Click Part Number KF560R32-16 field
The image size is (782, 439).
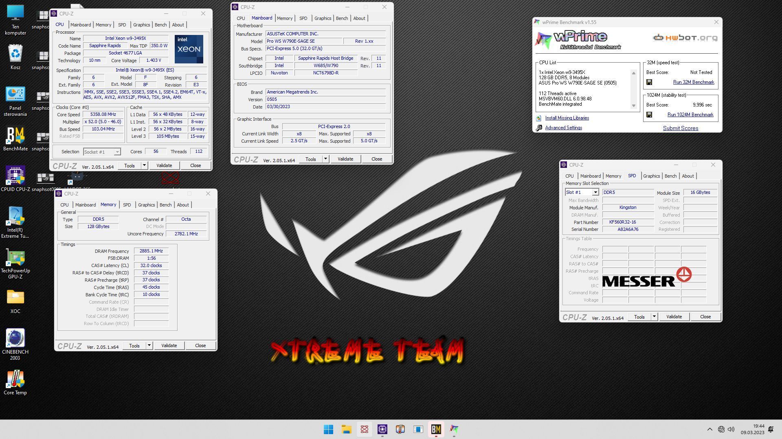click(628, 222)
